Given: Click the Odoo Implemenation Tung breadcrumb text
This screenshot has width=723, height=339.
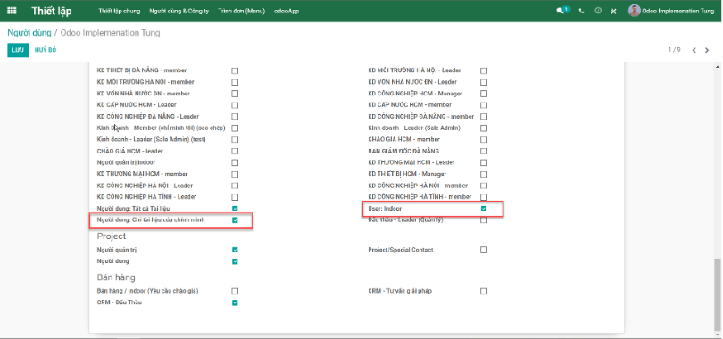Looking at the screenshot, I should click(110, 33).
